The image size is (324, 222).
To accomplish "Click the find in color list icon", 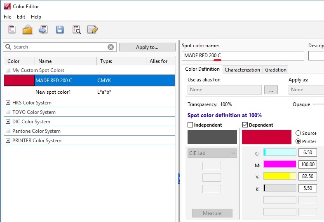I will (x=77, y=29).
